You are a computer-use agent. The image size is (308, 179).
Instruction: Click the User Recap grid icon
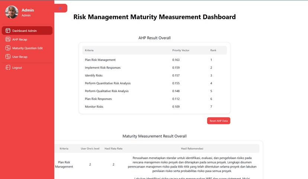[x=8, y=57]
